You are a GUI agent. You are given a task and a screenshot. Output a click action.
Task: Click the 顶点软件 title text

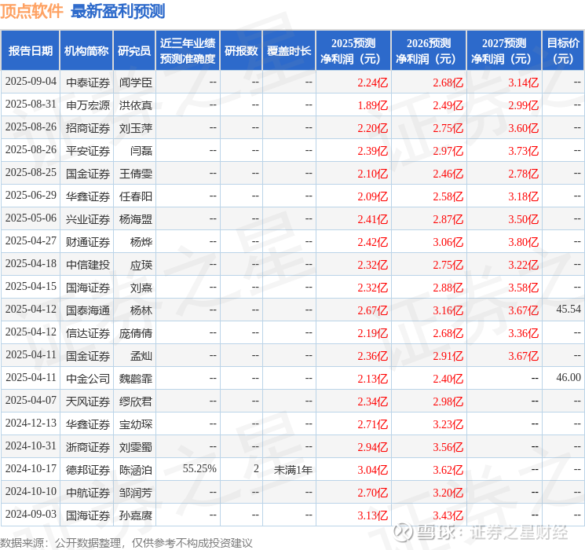pyautogui.click(x=31, y=11)
